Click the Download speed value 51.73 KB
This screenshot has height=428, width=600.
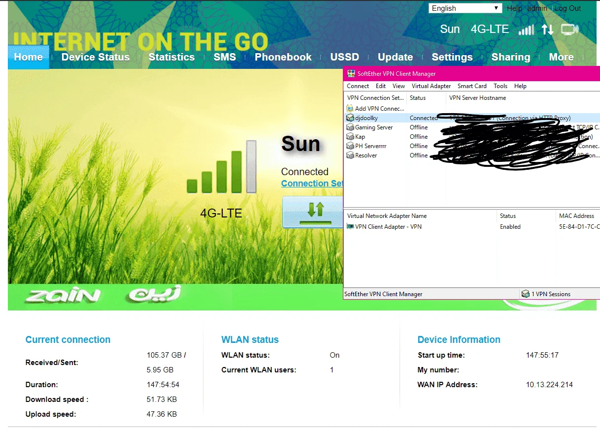pos(162,399)
